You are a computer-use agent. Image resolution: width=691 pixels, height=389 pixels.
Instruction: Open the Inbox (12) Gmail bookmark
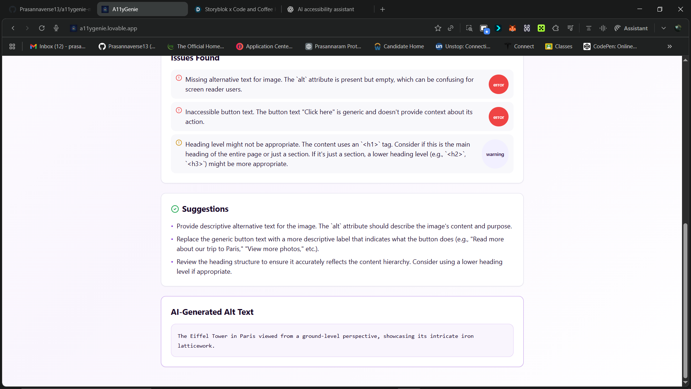(x=58, y=46)
